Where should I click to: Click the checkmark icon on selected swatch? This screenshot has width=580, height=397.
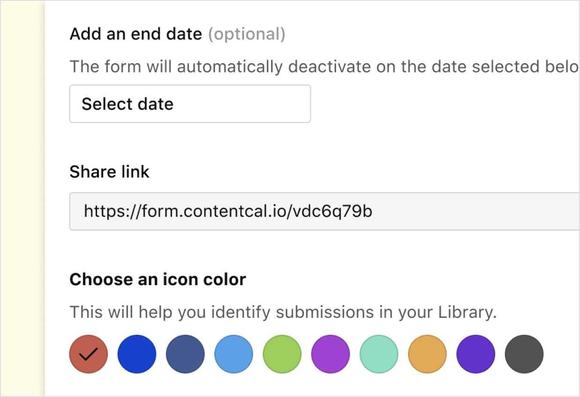(x=89, y=354)
